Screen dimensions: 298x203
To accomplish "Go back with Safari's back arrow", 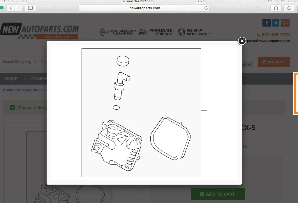I will [x=11, y=8].
